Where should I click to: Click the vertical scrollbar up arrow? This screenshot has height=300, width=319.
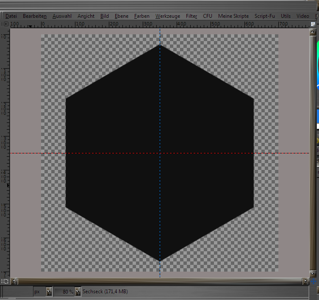(313, 33)
